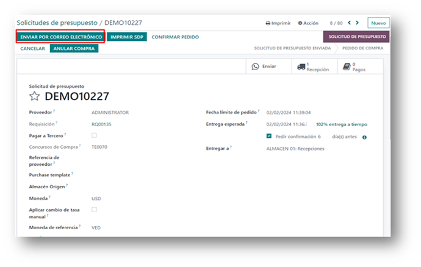Open the Entregar a dropdown field
The image size is (421, 267).
coord(317,148)
